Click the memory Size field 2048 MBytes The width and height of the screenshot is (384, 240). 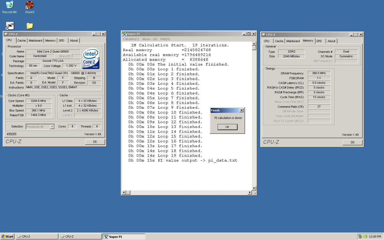tap(291, 56)
